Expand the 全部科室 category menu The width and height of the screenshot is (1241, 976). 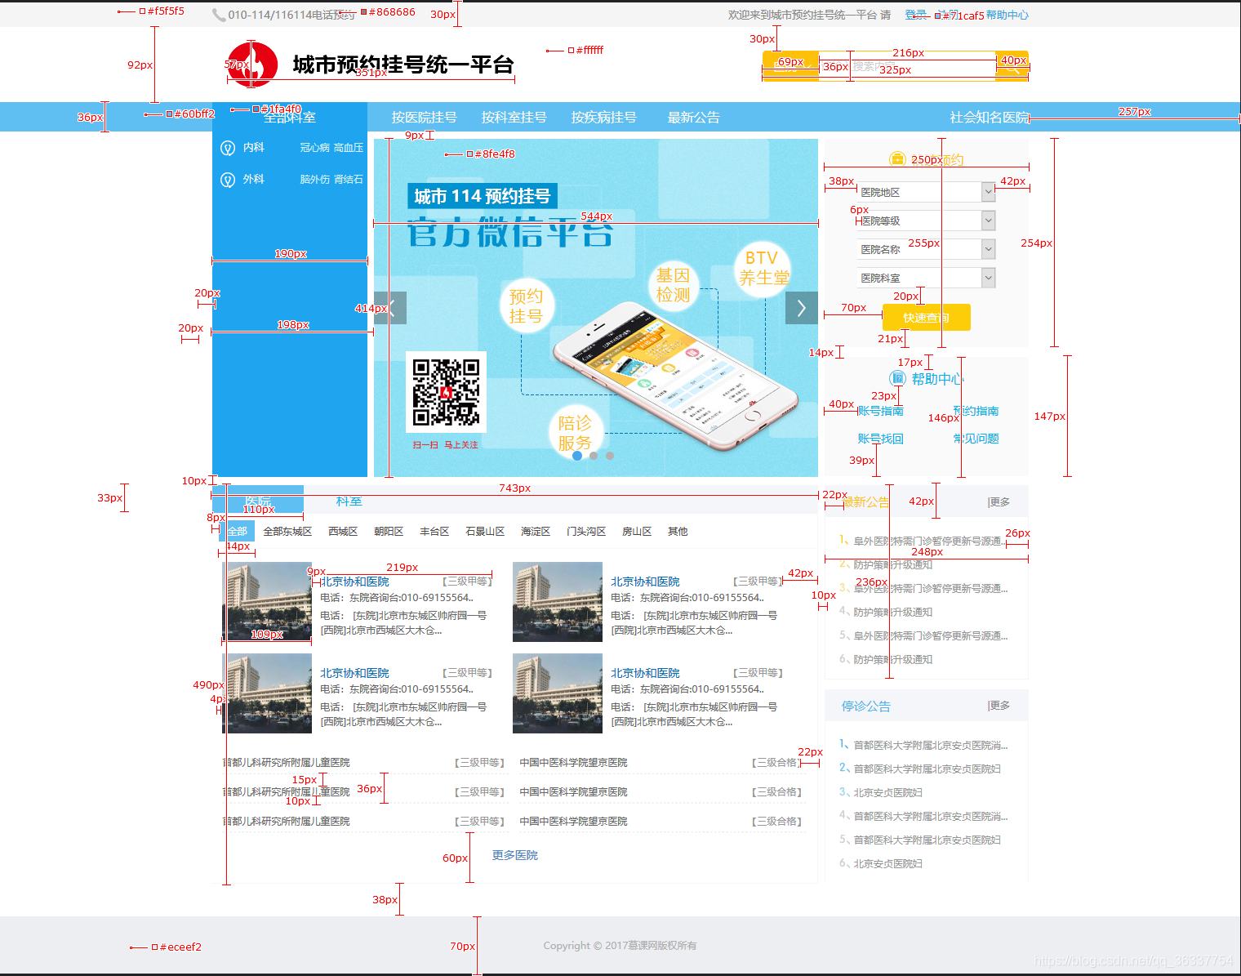(290, 117)
